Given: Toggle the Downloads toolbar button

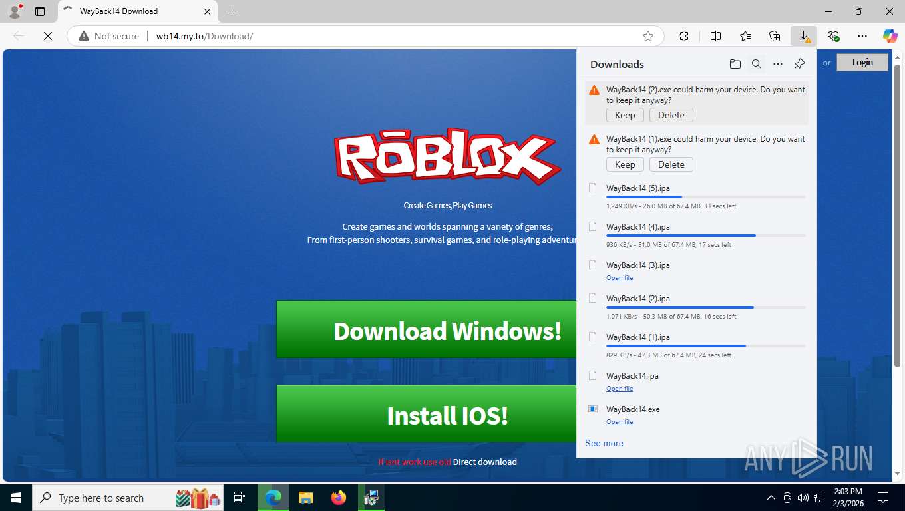Looking at the screenshot, I should (x=804, y=36).
